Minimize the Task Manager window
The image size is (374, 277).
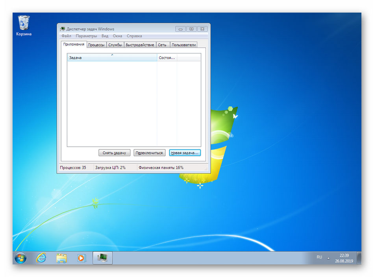(x=181, y=29)
